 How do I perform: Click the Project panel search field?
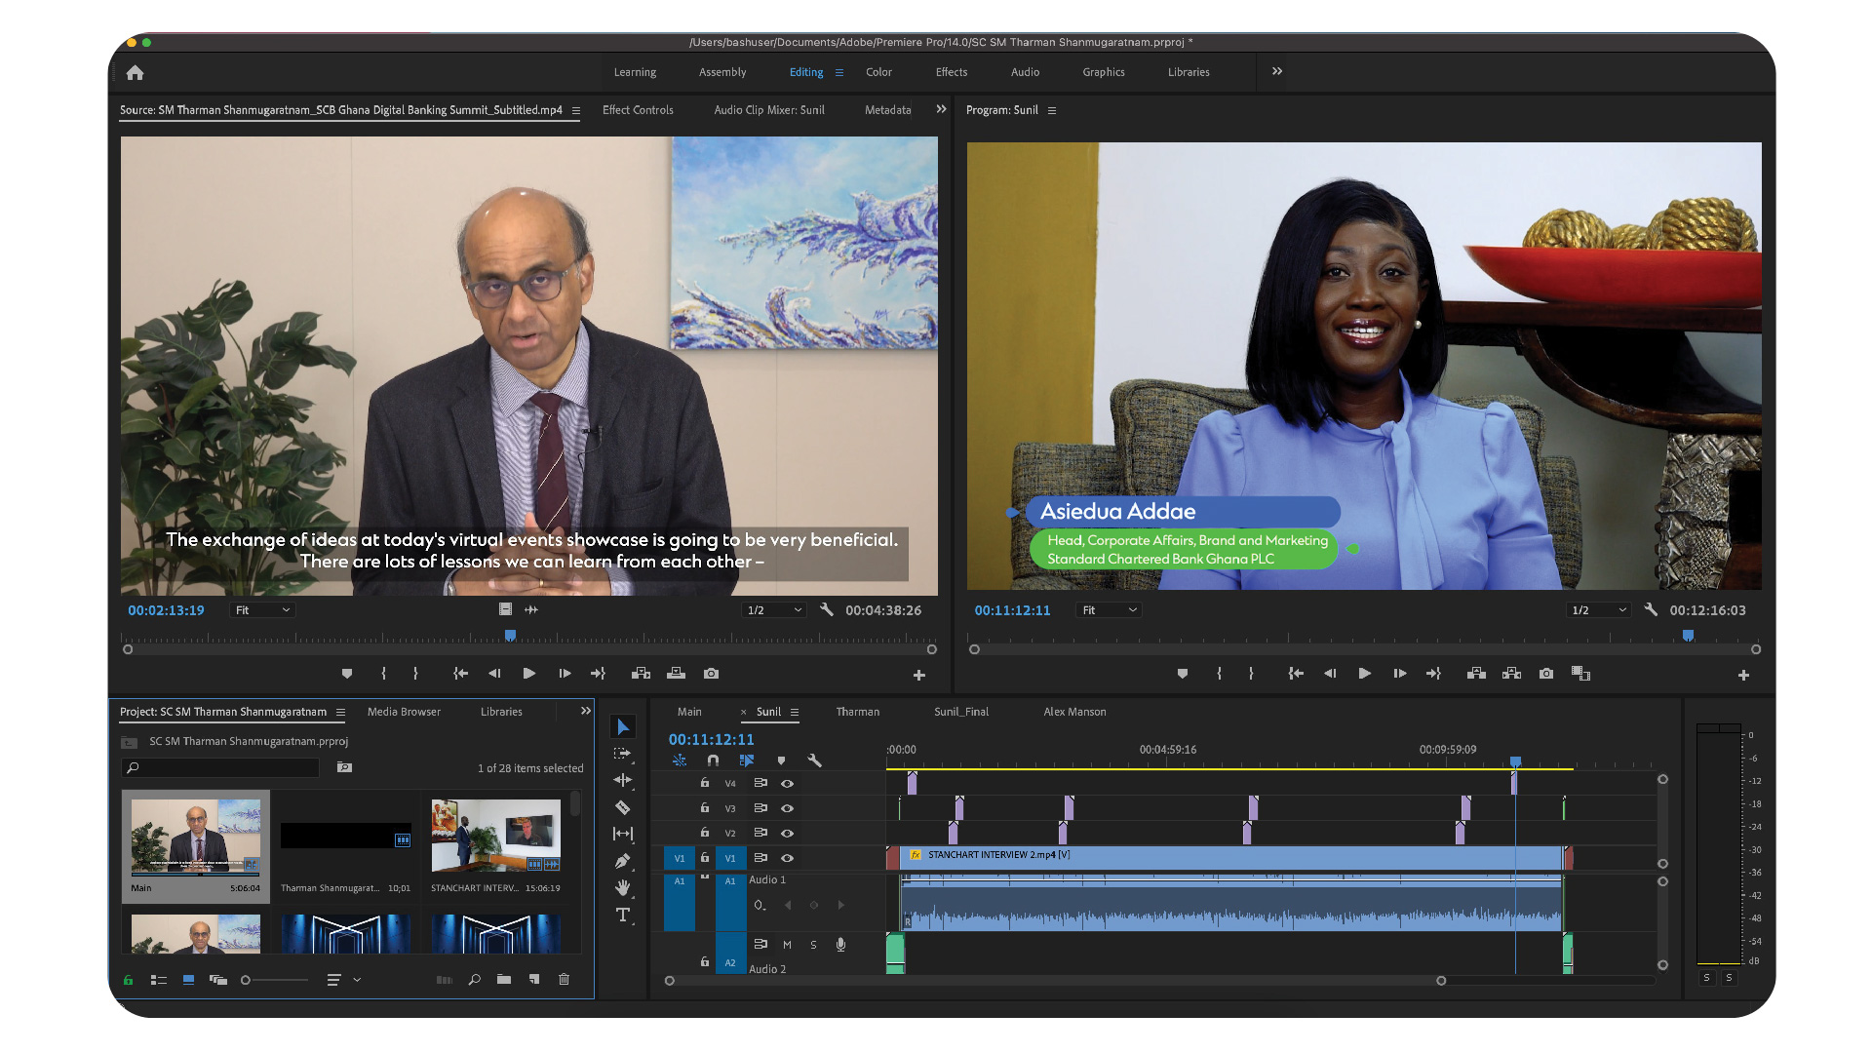[x=220, y=768]
